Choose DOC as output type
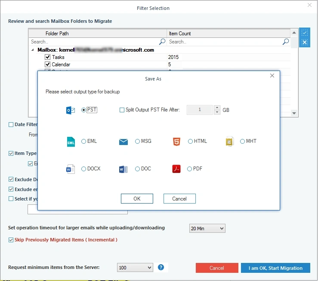 click(137, 169)
